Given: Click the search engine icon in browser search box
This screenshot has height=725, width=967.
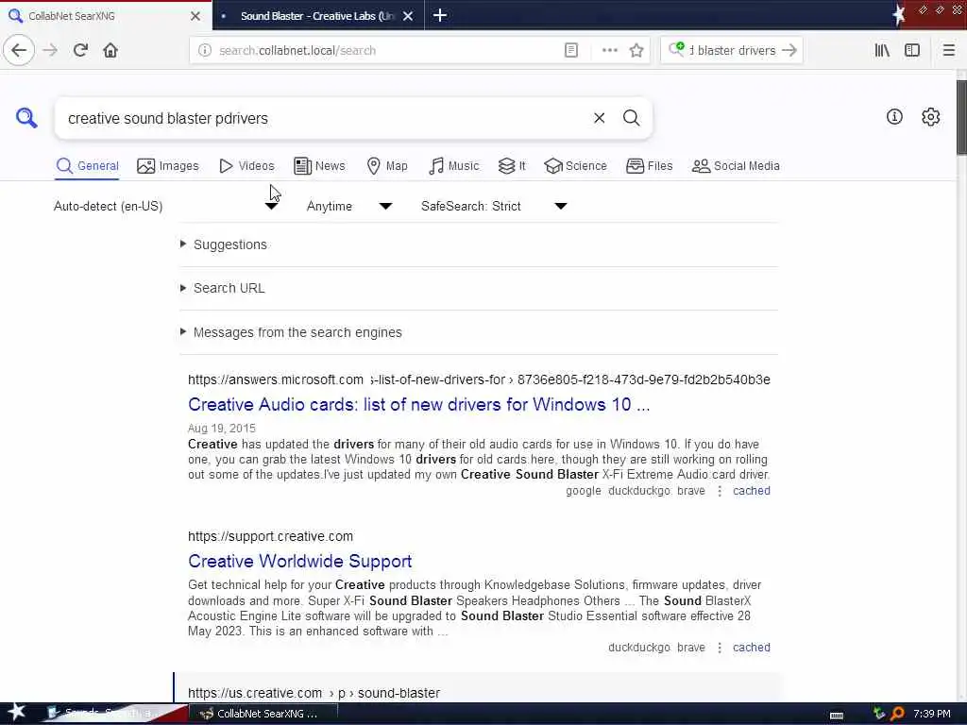Looking at the screenshot, I should tap(676, 49).
